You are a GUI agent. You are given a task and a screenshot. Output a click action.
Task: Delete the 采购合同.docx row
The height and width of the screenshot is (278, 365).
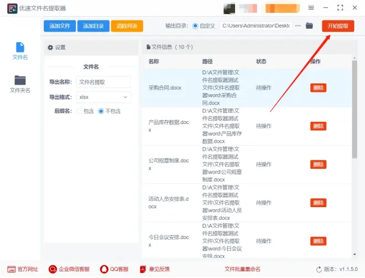click(318, 87)
